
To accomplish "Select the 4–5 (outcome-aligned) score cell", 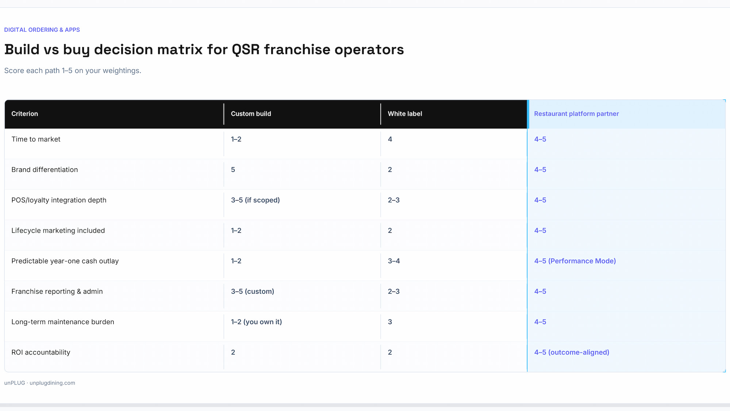I will point(626,357).
